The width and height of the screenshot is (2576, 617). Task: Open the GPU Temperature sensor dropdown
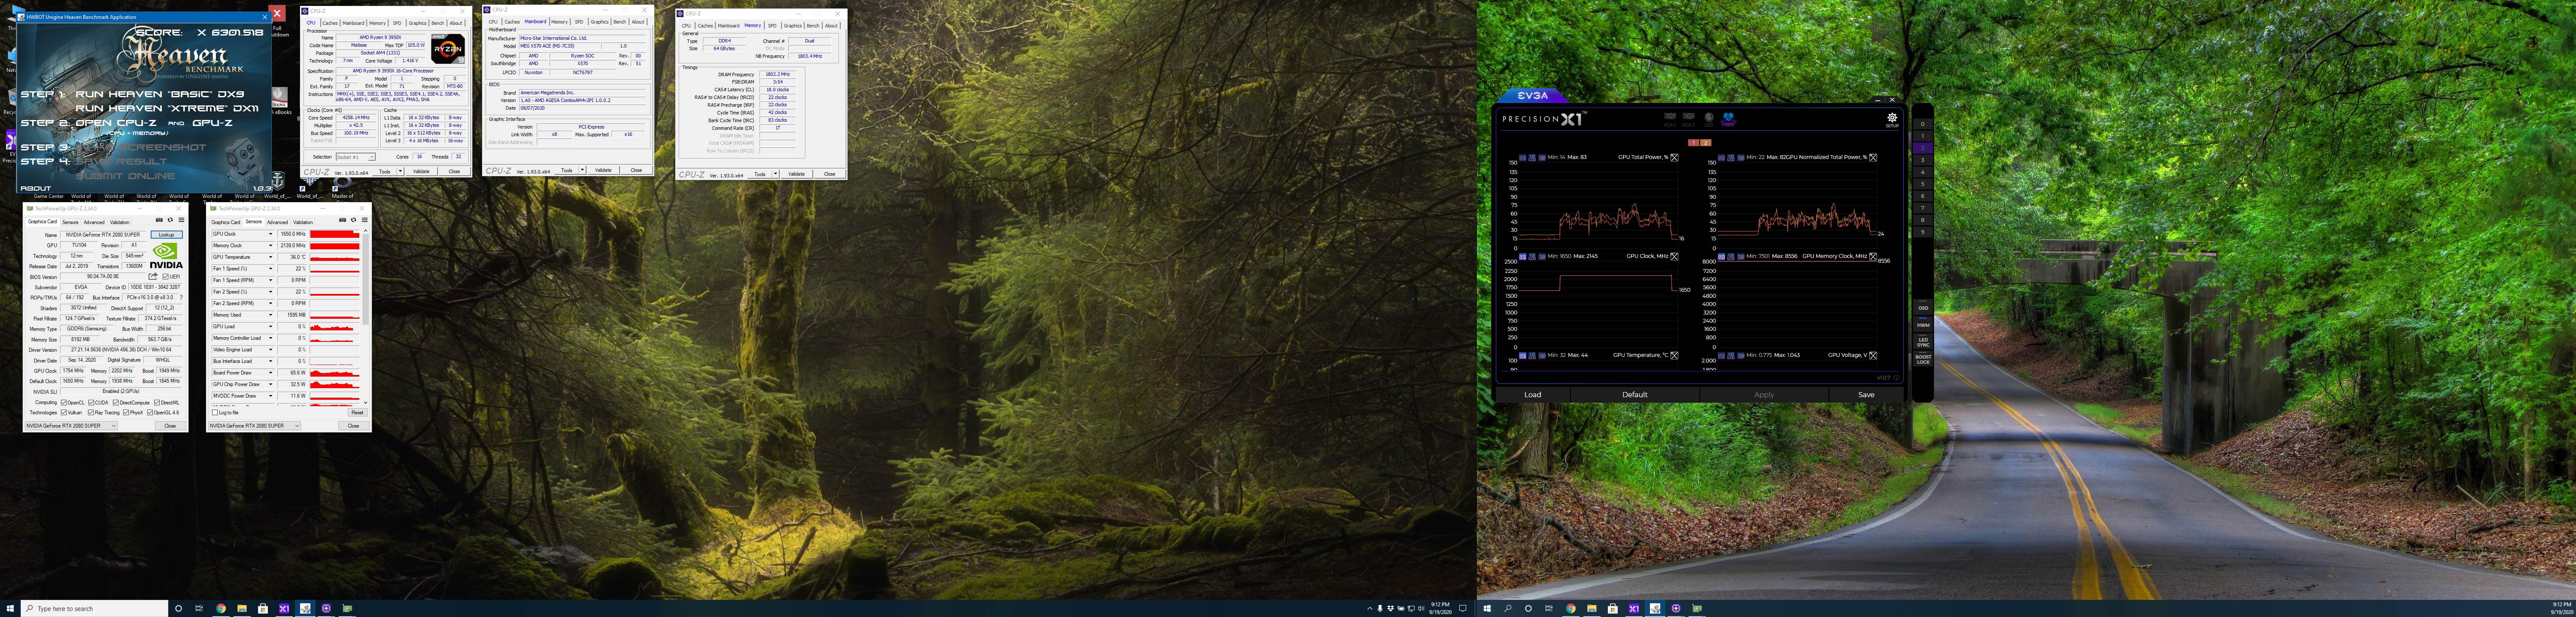(271, 258)
